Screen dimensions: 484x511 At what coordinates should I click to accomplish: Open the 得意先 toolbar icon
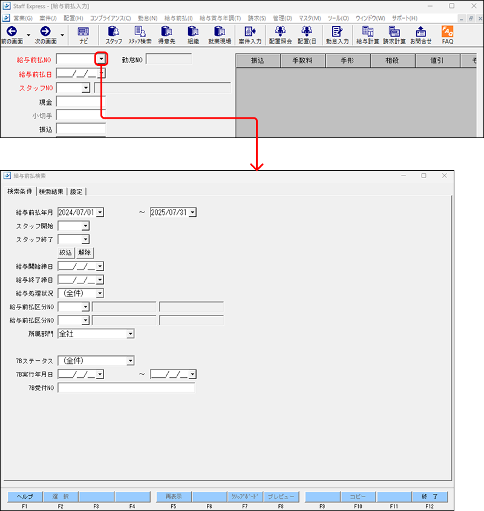coord(167,35)
